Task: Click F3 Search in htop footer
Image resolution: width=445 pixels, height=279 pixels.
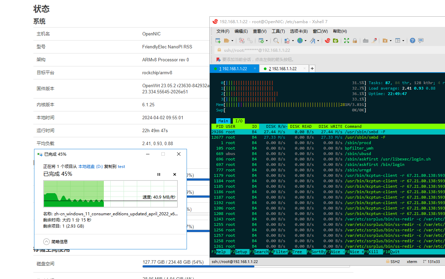Action: 259,252
